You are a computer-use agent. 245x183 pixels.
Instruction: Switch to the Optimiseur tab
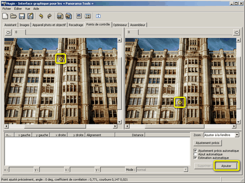[120, 25]
